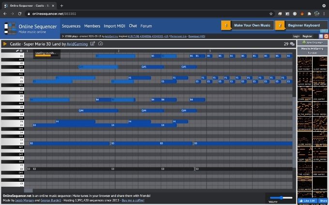Viewport: 329px width, 205px height.
Task: Open the Forum menu item
Action: pos(146,26)
